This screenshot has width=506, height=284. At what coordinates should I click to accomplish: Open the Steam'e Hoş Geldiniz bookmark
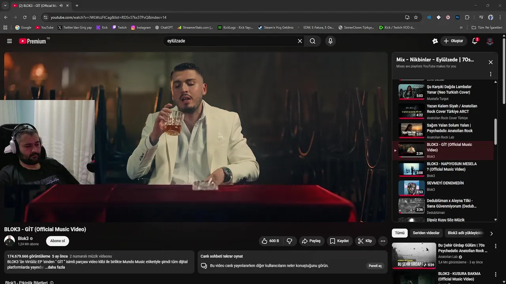point(276,28)
